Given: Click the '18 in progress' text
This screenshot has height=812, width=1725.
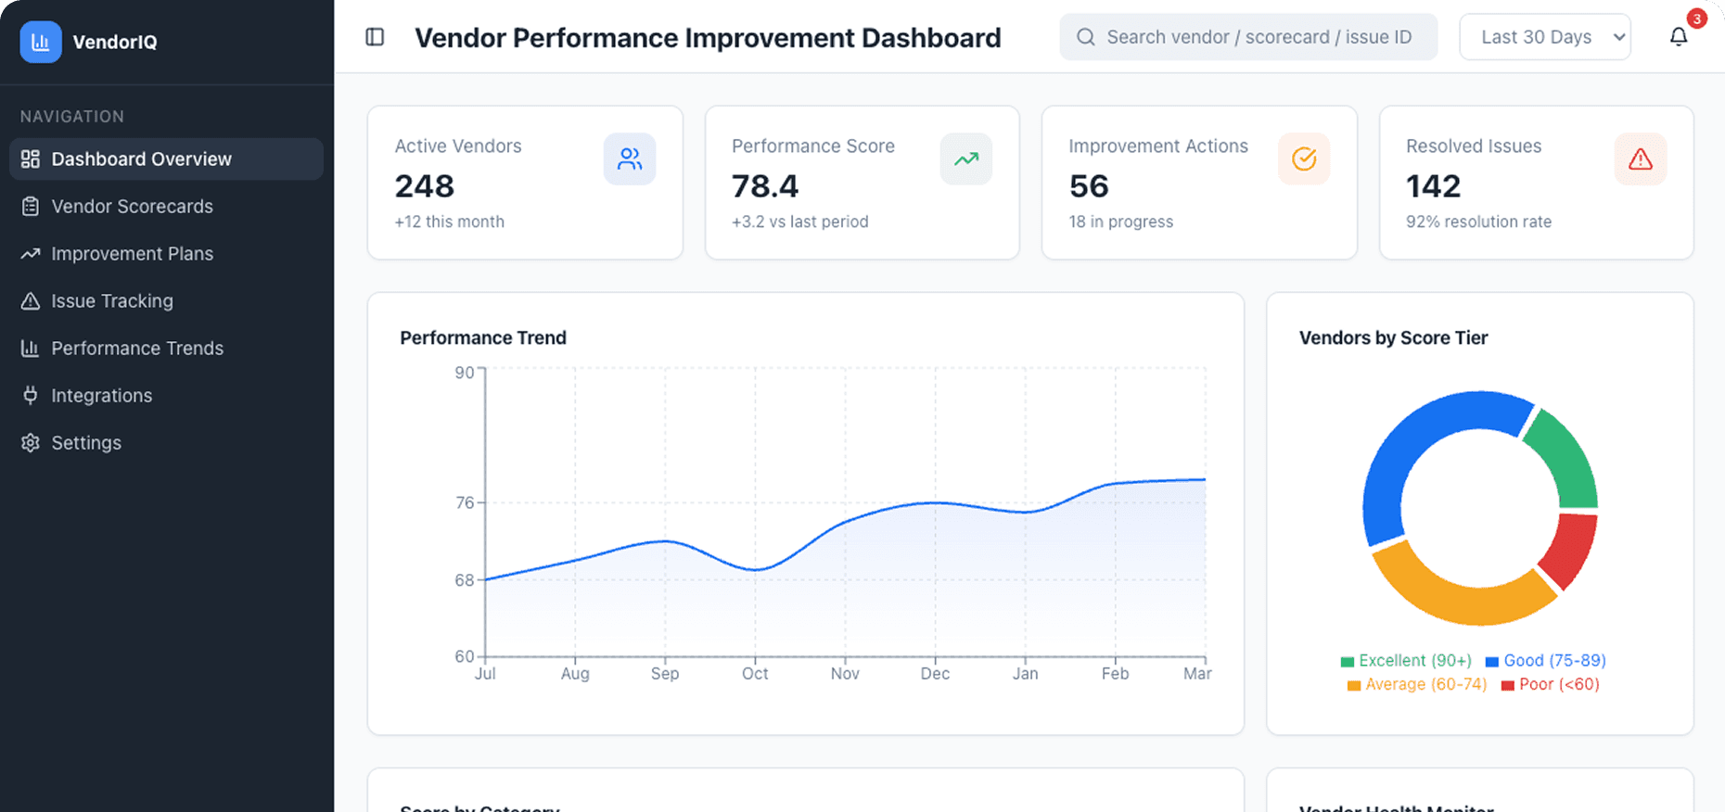Looking at the screenshot, I should tap(1120, 222).
